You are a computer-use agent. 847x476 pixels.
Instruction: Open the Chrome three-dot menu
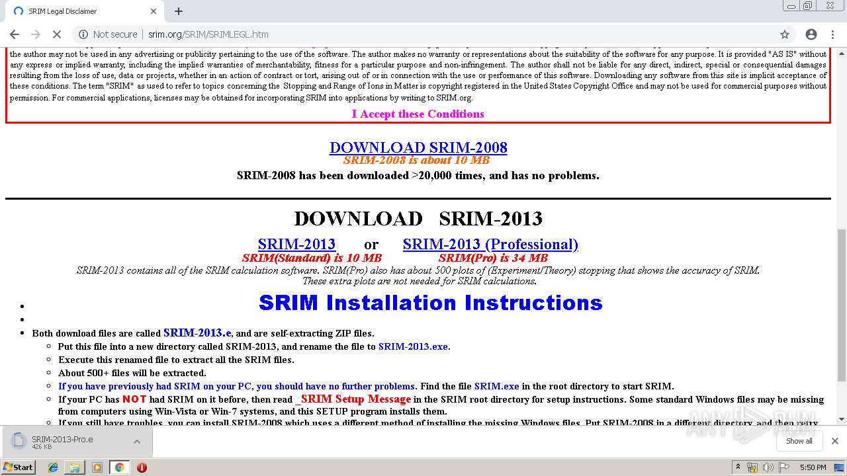[x=832, y=34]
